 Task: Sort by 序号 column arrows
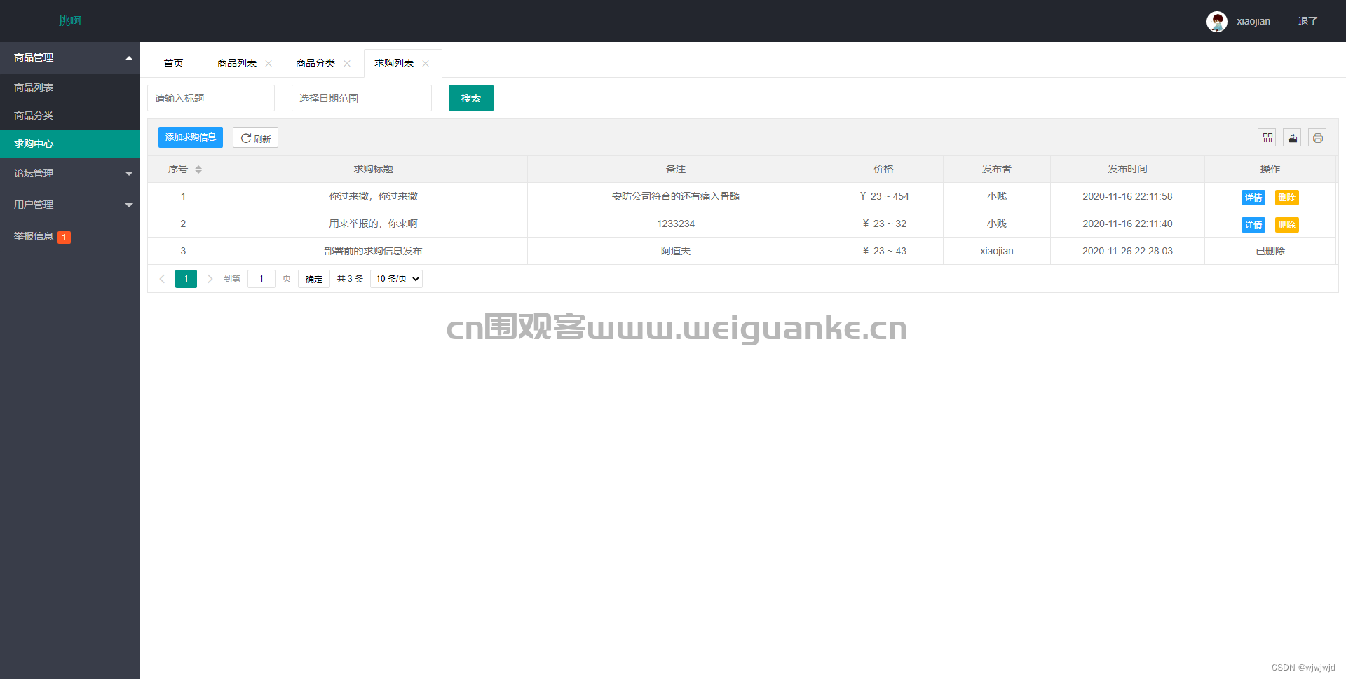[x=198, y=170]
